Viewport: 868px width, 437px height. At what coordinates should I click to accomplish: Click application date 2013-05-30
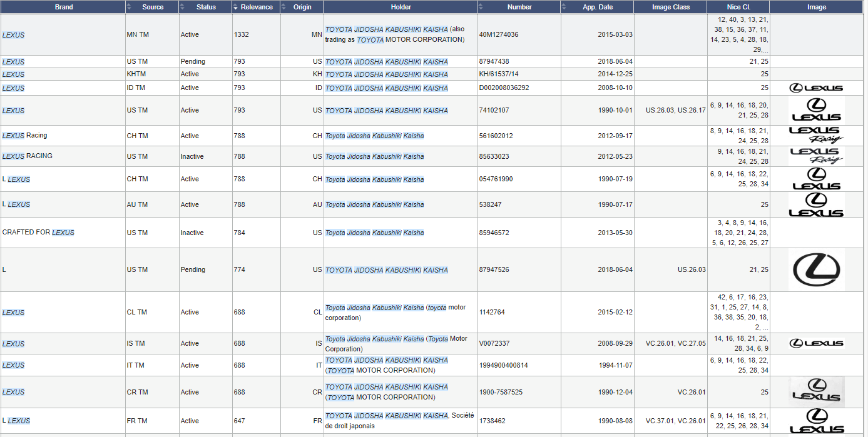pos(615,233)
